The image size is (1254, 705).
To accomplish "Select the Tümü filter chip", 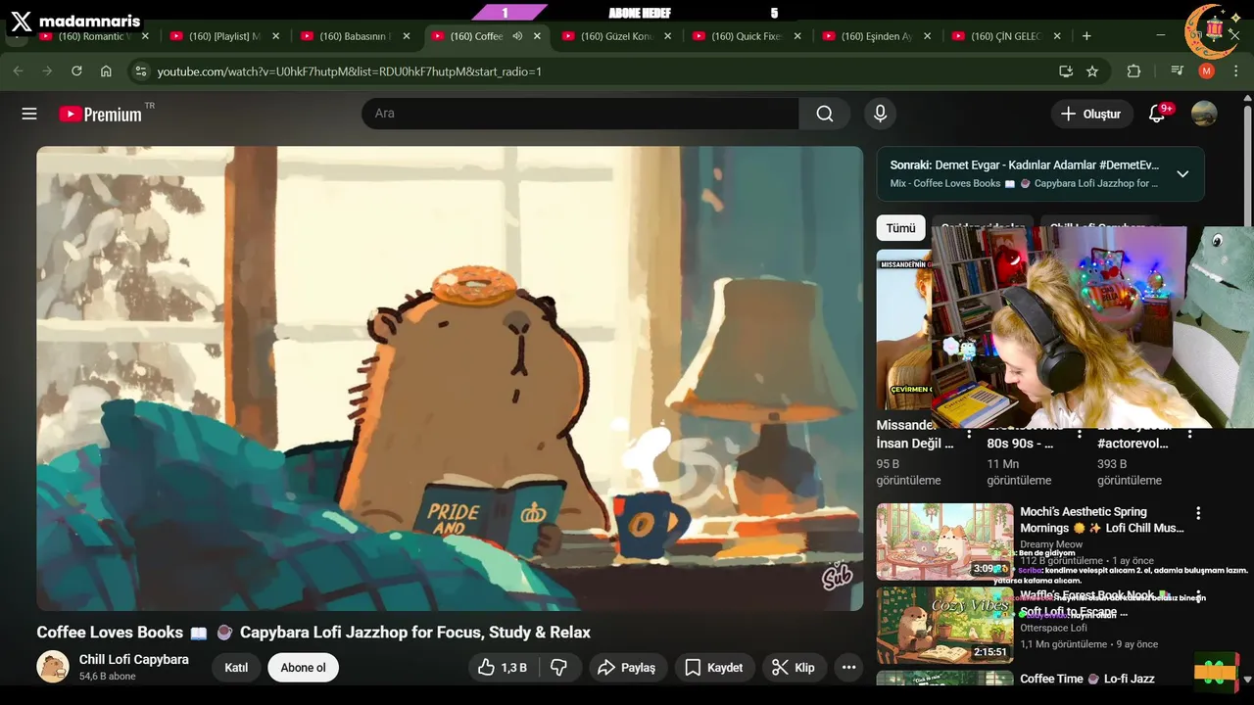I will pos(900,228).
